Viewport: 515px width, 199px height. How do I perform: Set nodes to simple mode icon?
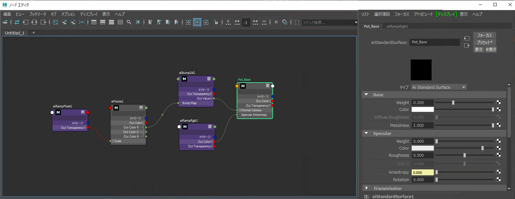tap(94, 22)
